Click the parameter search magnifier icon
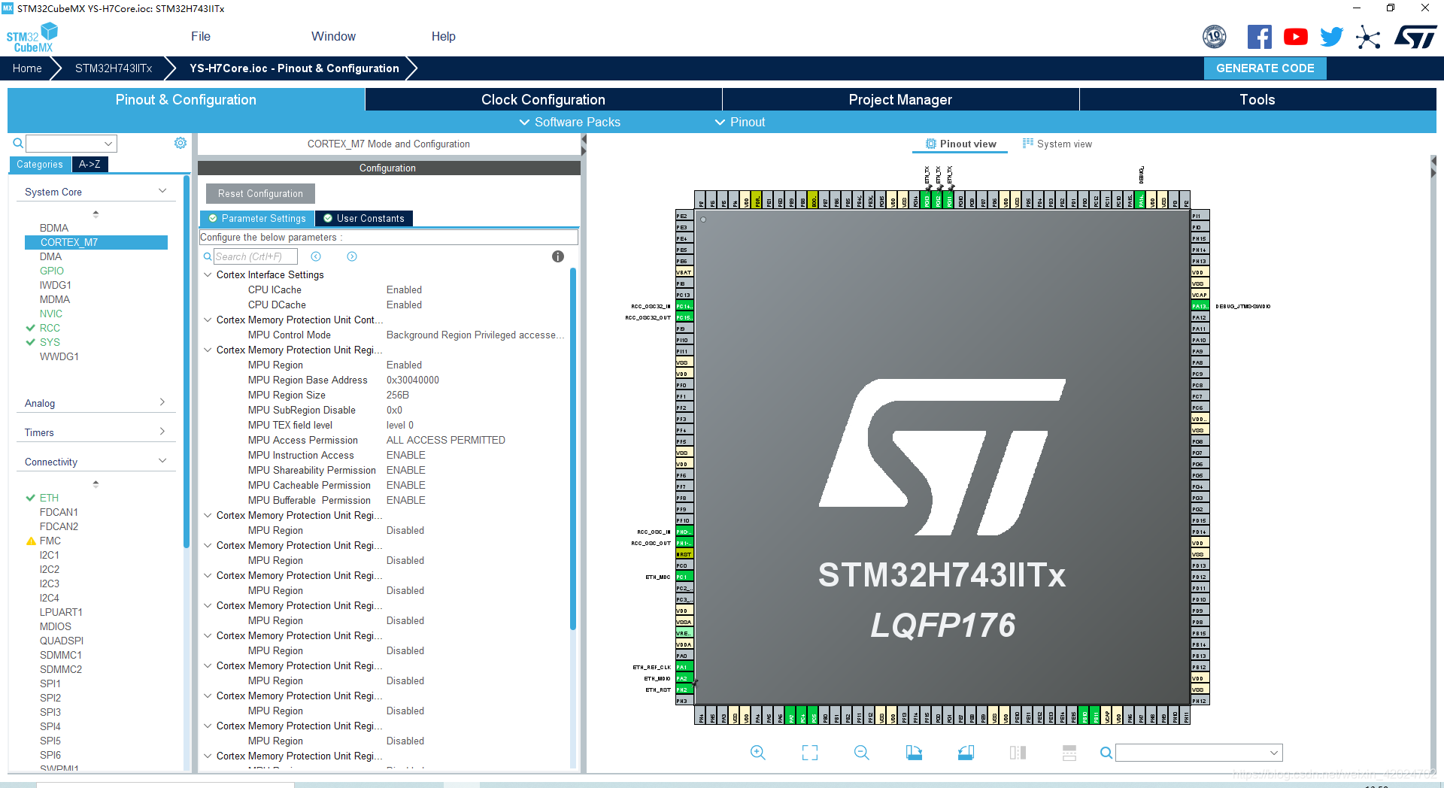The image size is (1444, 788). coord(208,256)
